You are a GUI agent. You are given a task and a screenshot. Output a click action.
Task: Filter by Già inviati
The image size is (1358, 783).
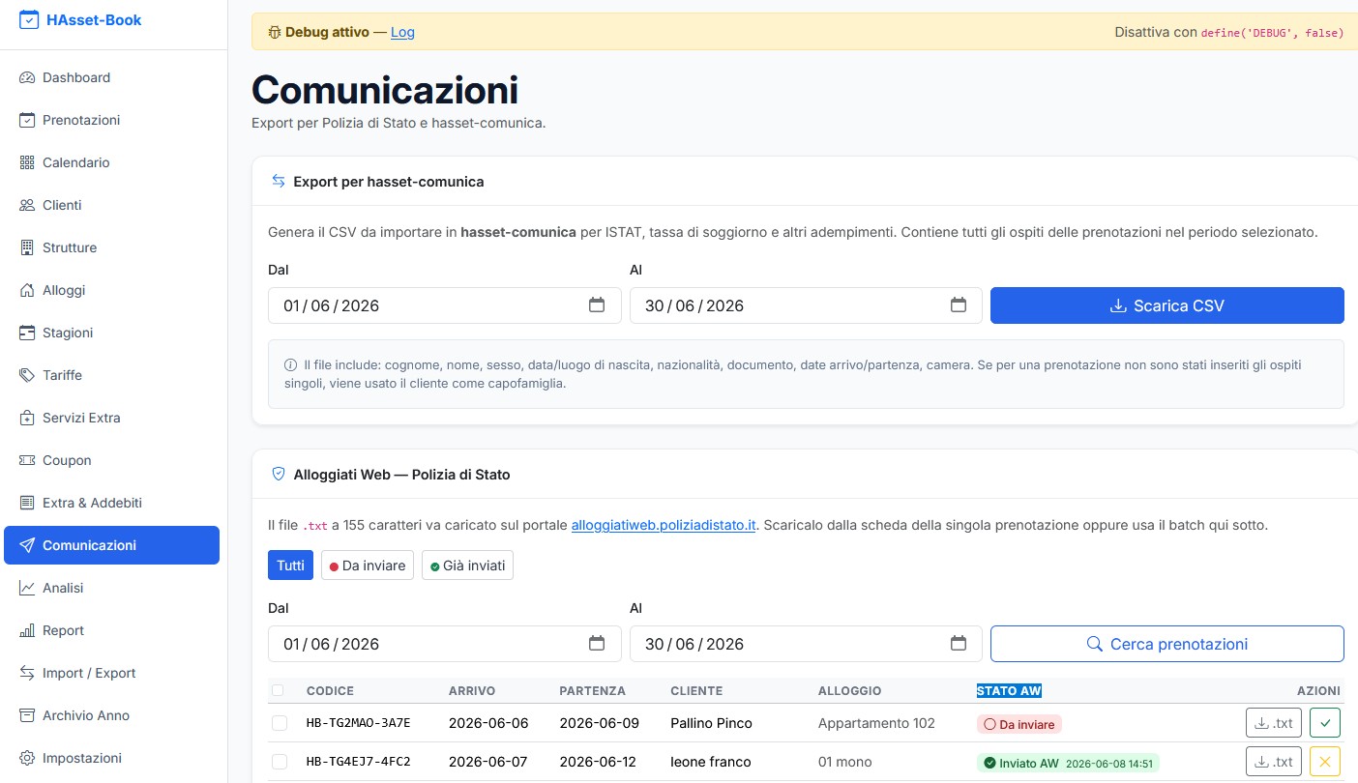pos(467,565)
